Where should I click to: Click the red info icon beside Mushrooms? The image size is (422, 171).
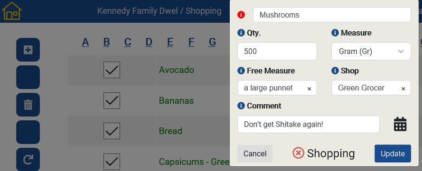tap(241, 15)
